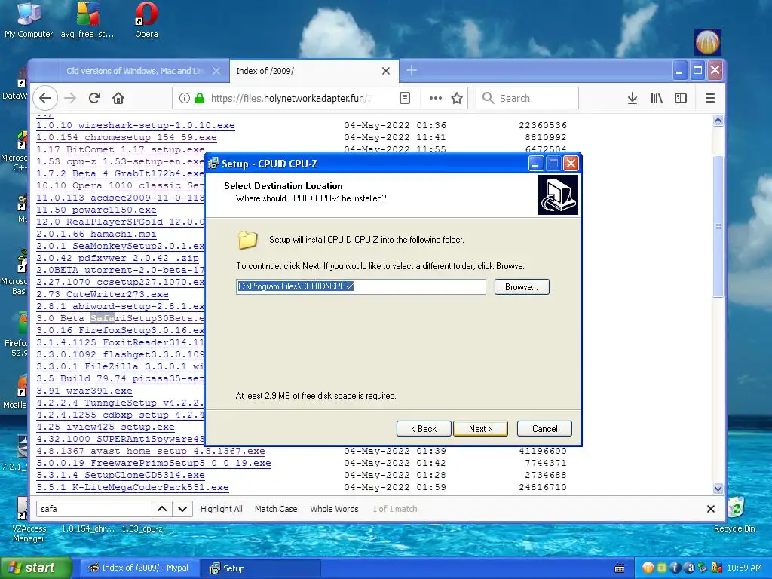Click the on-screen keyboard icon in taskbar
The image size is (772, 579).
tap(620, 568)
